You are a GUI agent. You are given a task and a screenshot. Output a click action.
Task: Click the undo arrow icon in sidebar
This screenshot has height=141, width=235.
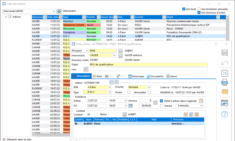coord(224,63)
